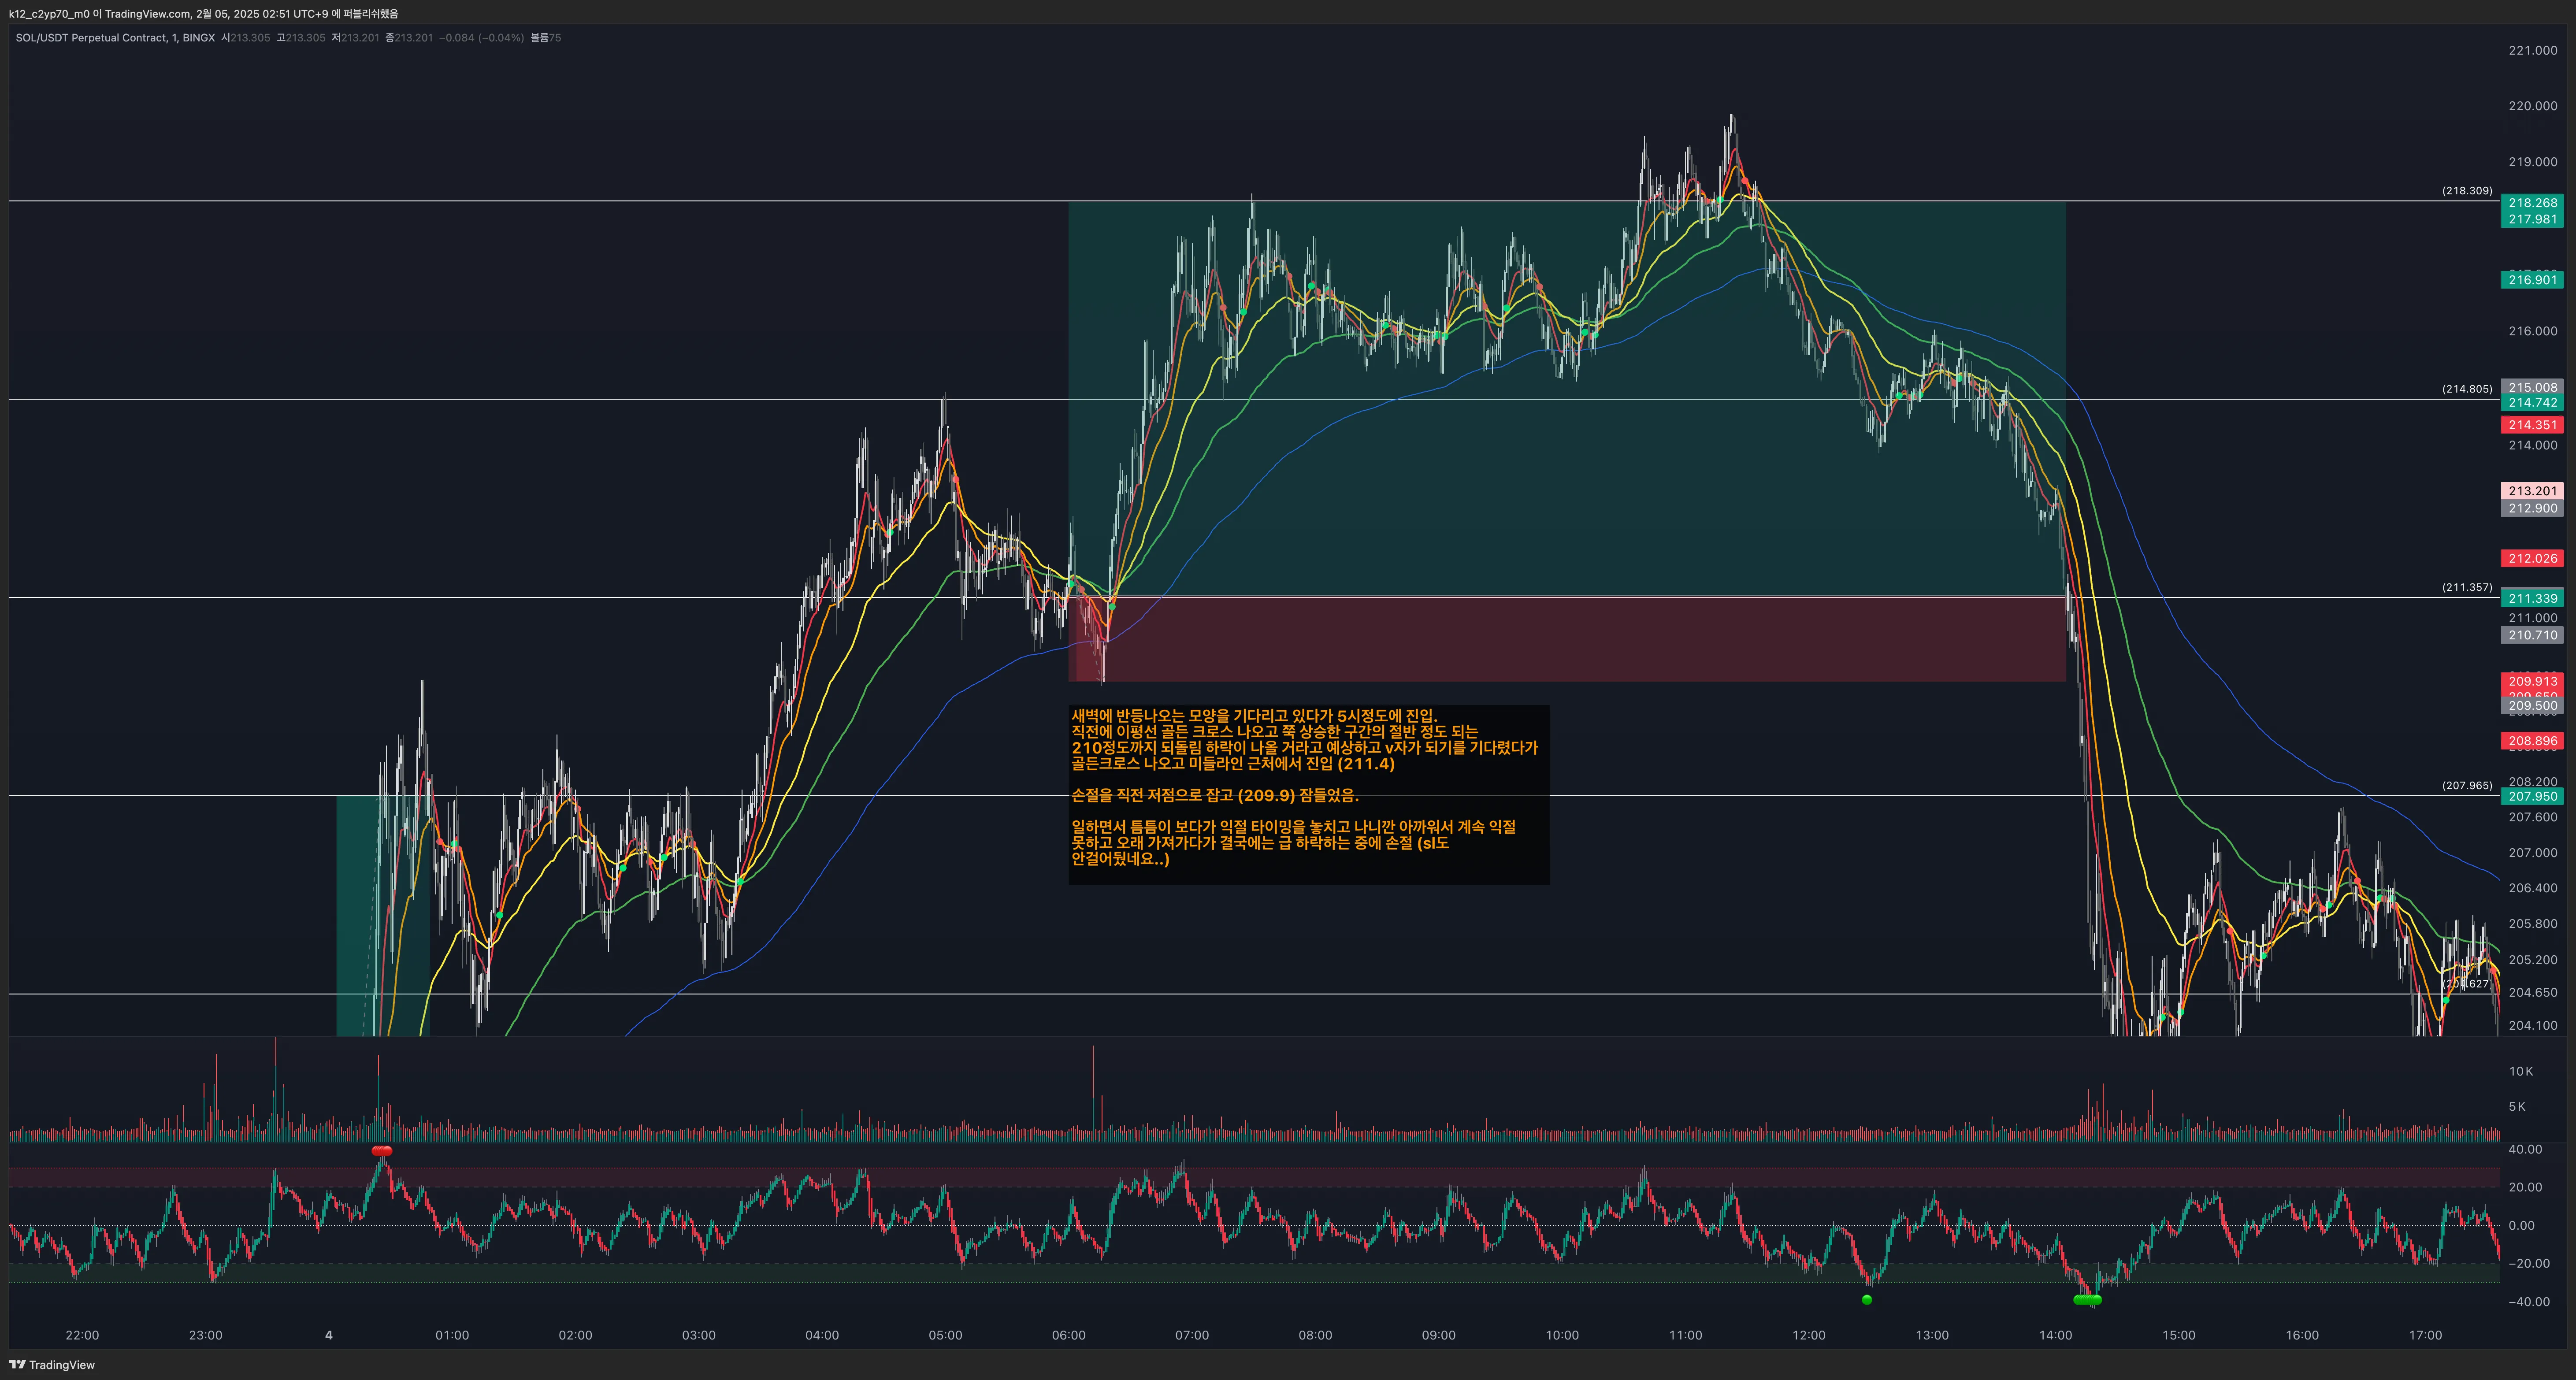
Task: Click the green 216.901 price tag
Action: (2532, 280)
